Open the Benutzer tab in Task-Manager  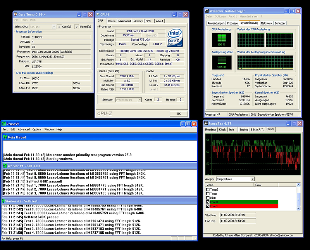click(280, 23)
